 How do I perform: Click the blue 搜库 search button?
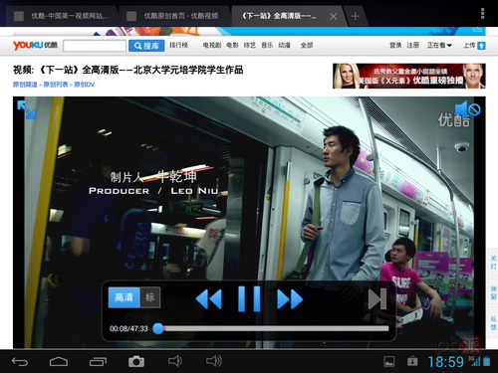pyautogui.click(x=146, y=46)
